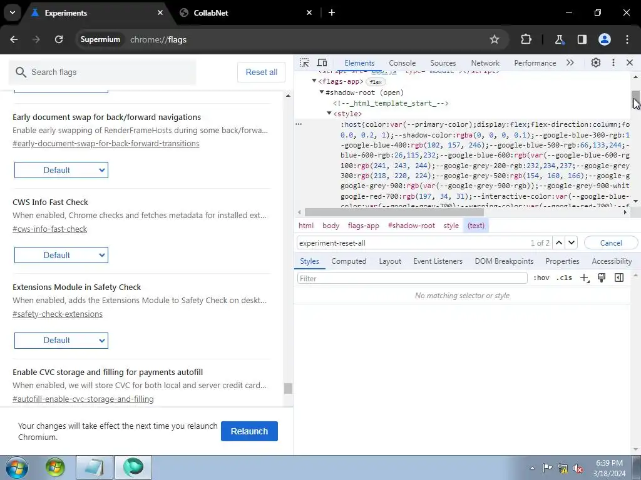Open the Event Listeners tab

tap(438, 261)
